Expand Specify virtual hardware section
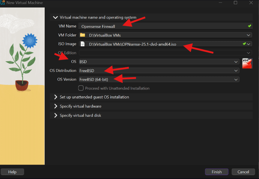The width and height of the screenshot is (259, 179). click(55, 106)
